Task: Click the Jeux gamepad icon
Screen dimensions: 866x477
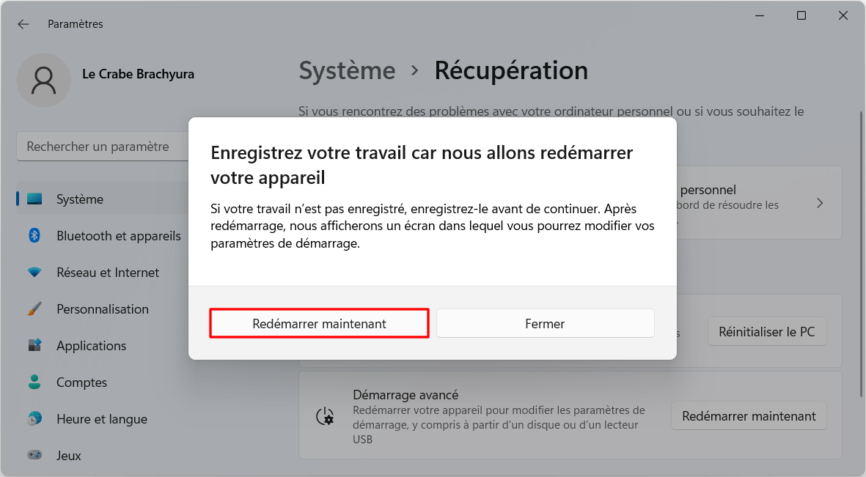Action: [x=34, y=456]
